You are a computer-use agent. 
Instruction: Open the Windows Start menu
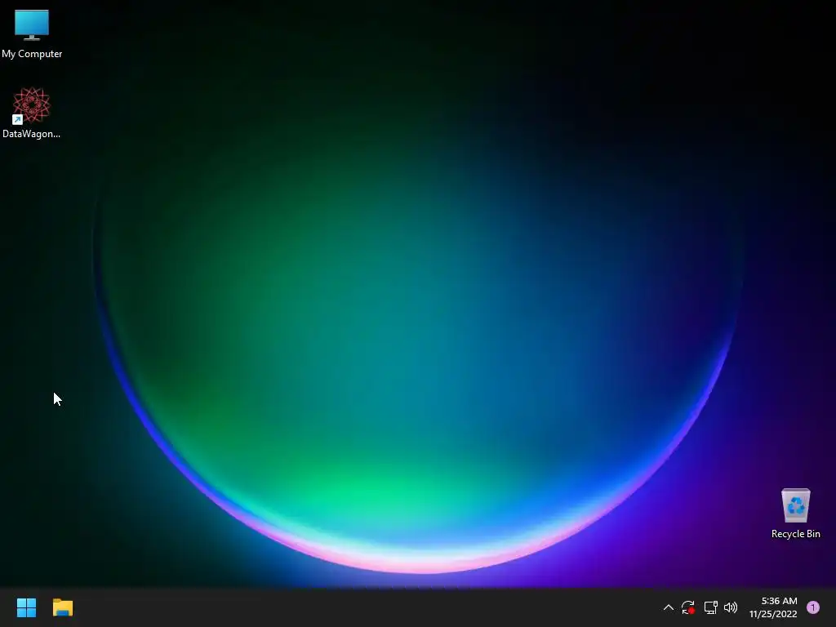point(26,607)
